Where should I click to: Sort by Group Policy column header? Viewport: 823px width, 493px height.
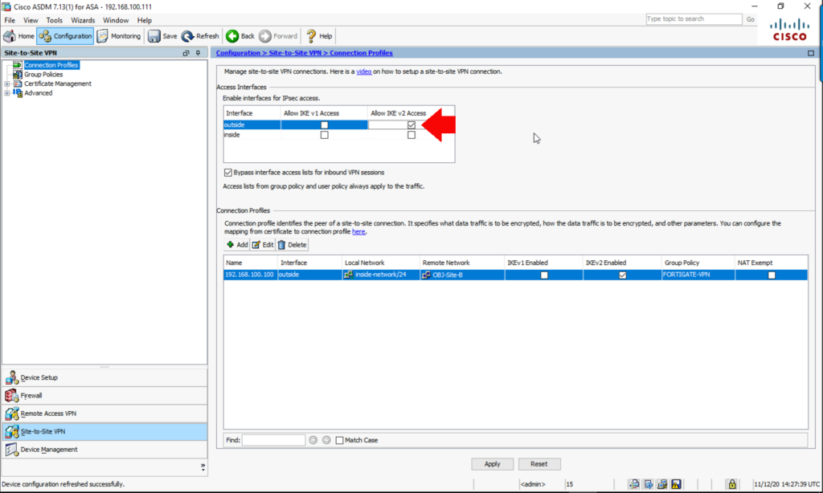[698, 263]
